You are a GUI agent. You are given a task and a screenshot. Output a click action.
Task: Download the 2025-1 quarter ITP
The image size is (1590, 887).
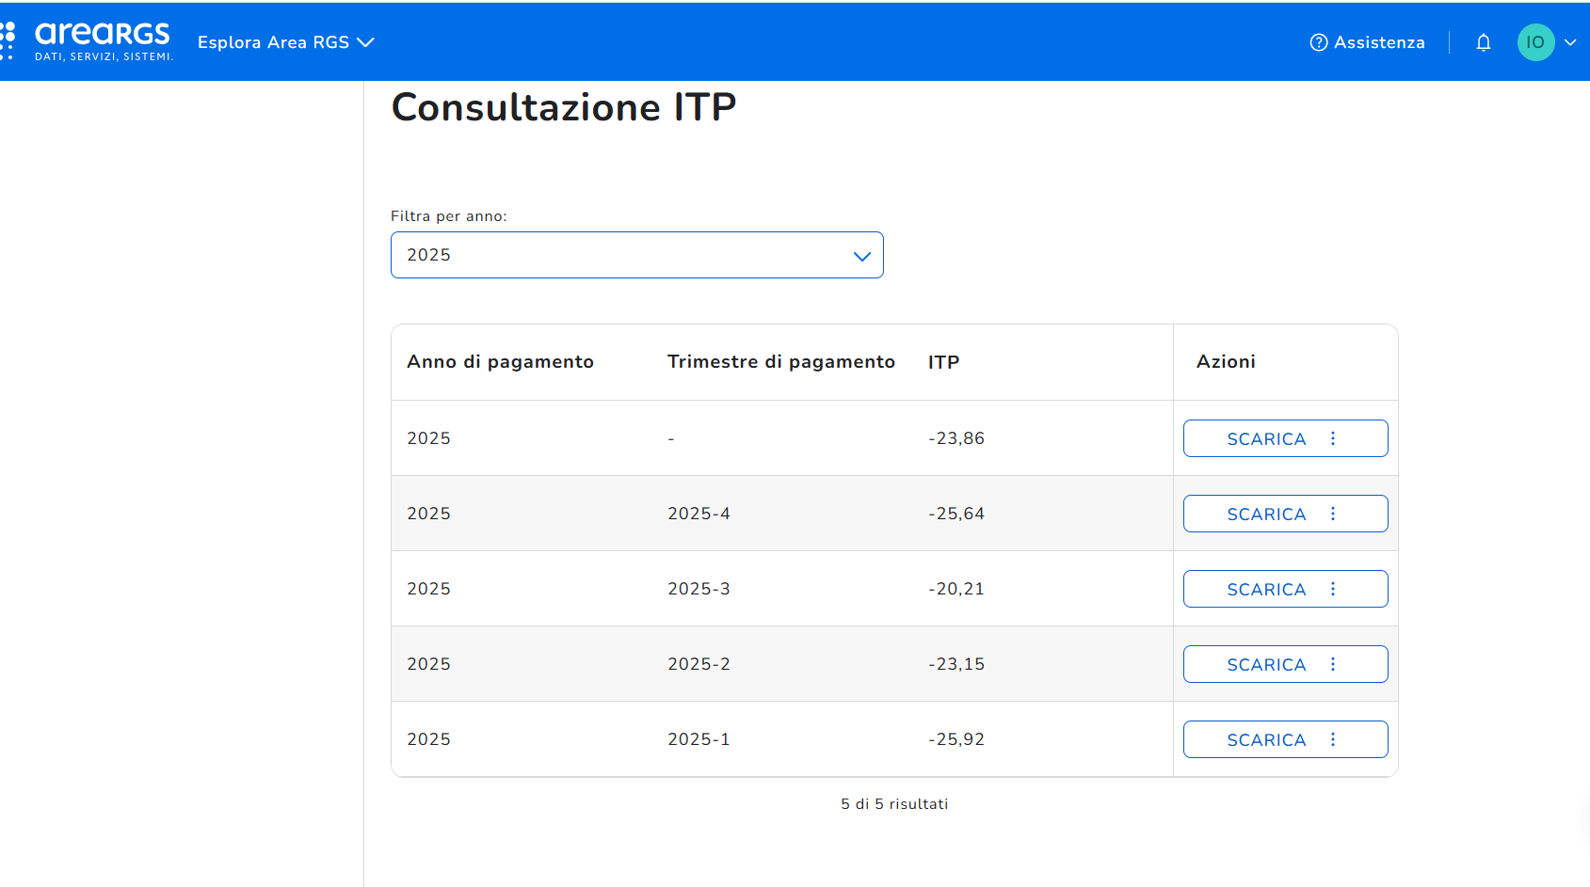point(1265,740)
